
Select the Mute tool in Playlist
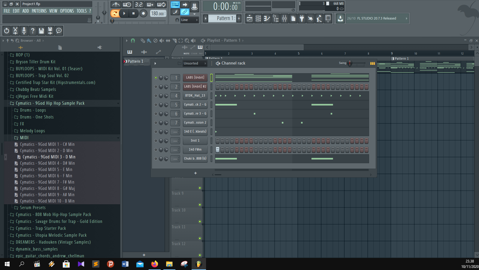[x=162, y=40]
